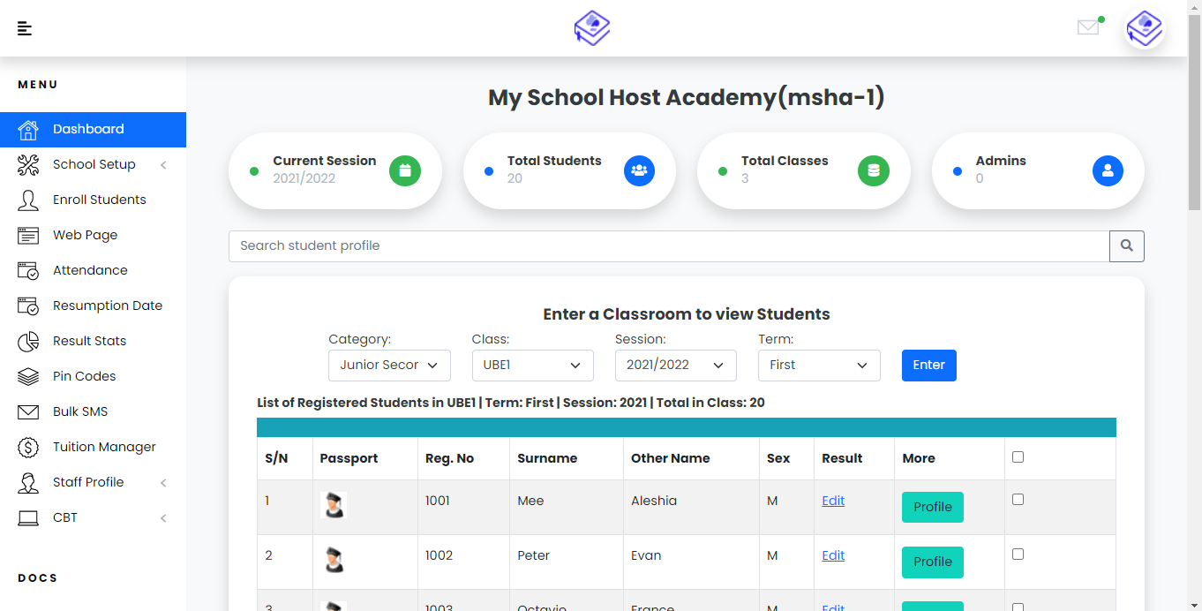Tick the checkbox for student Peter Evan

coord(1018,554)
